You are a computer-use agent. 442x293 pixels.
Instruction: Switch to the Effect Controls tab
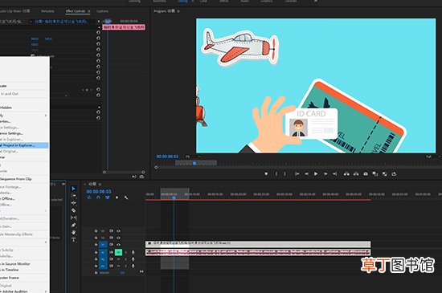(76, 11)
